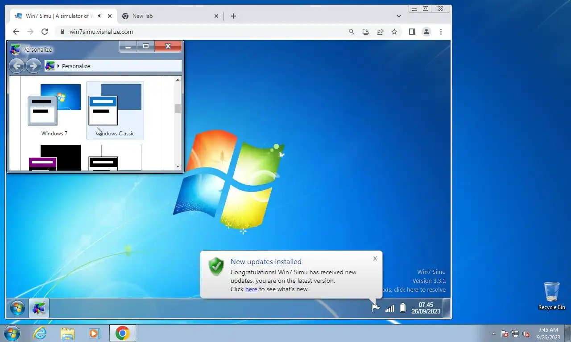
Task: Click the host network tray icon
Action: [515, 334]
